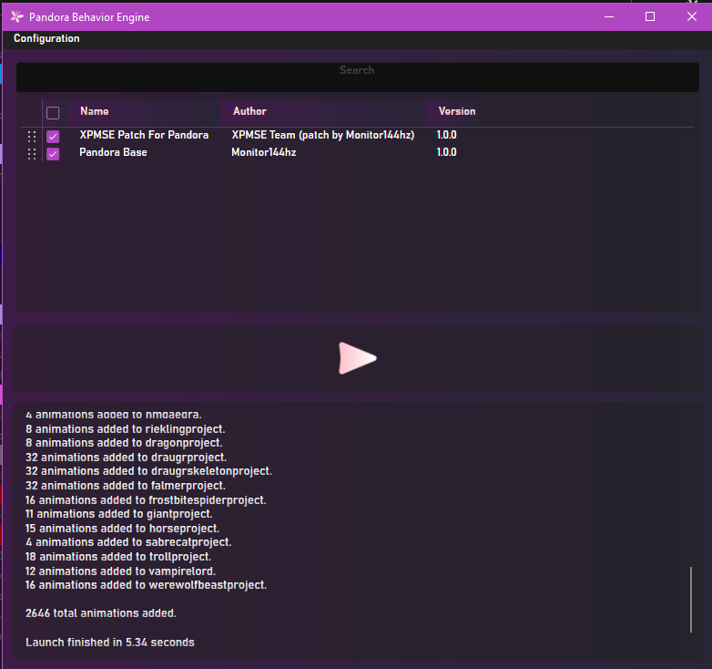712x669 pixels.
Task: Click '18 animations added to trollproject.' line
Action: click(x=118, y=557)
